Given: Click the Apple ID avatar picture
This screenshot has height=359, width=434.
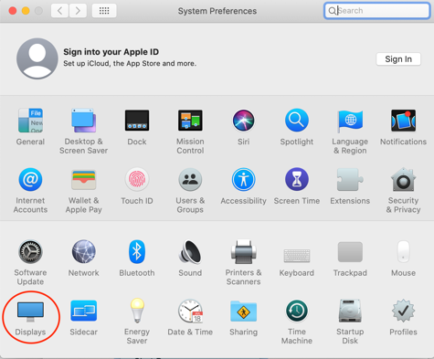Looking at the screenshot, I should 37,58.
